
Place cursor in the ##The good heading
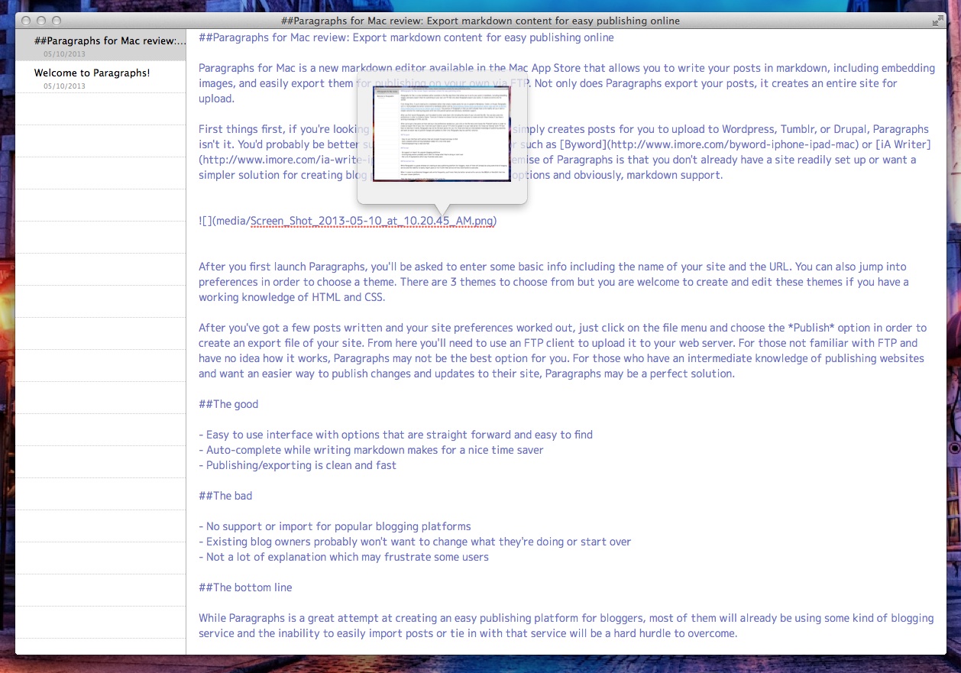click(228, 404)
